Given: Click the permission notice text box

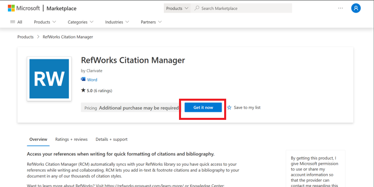Looking at the screenshot, I should 315,168.
